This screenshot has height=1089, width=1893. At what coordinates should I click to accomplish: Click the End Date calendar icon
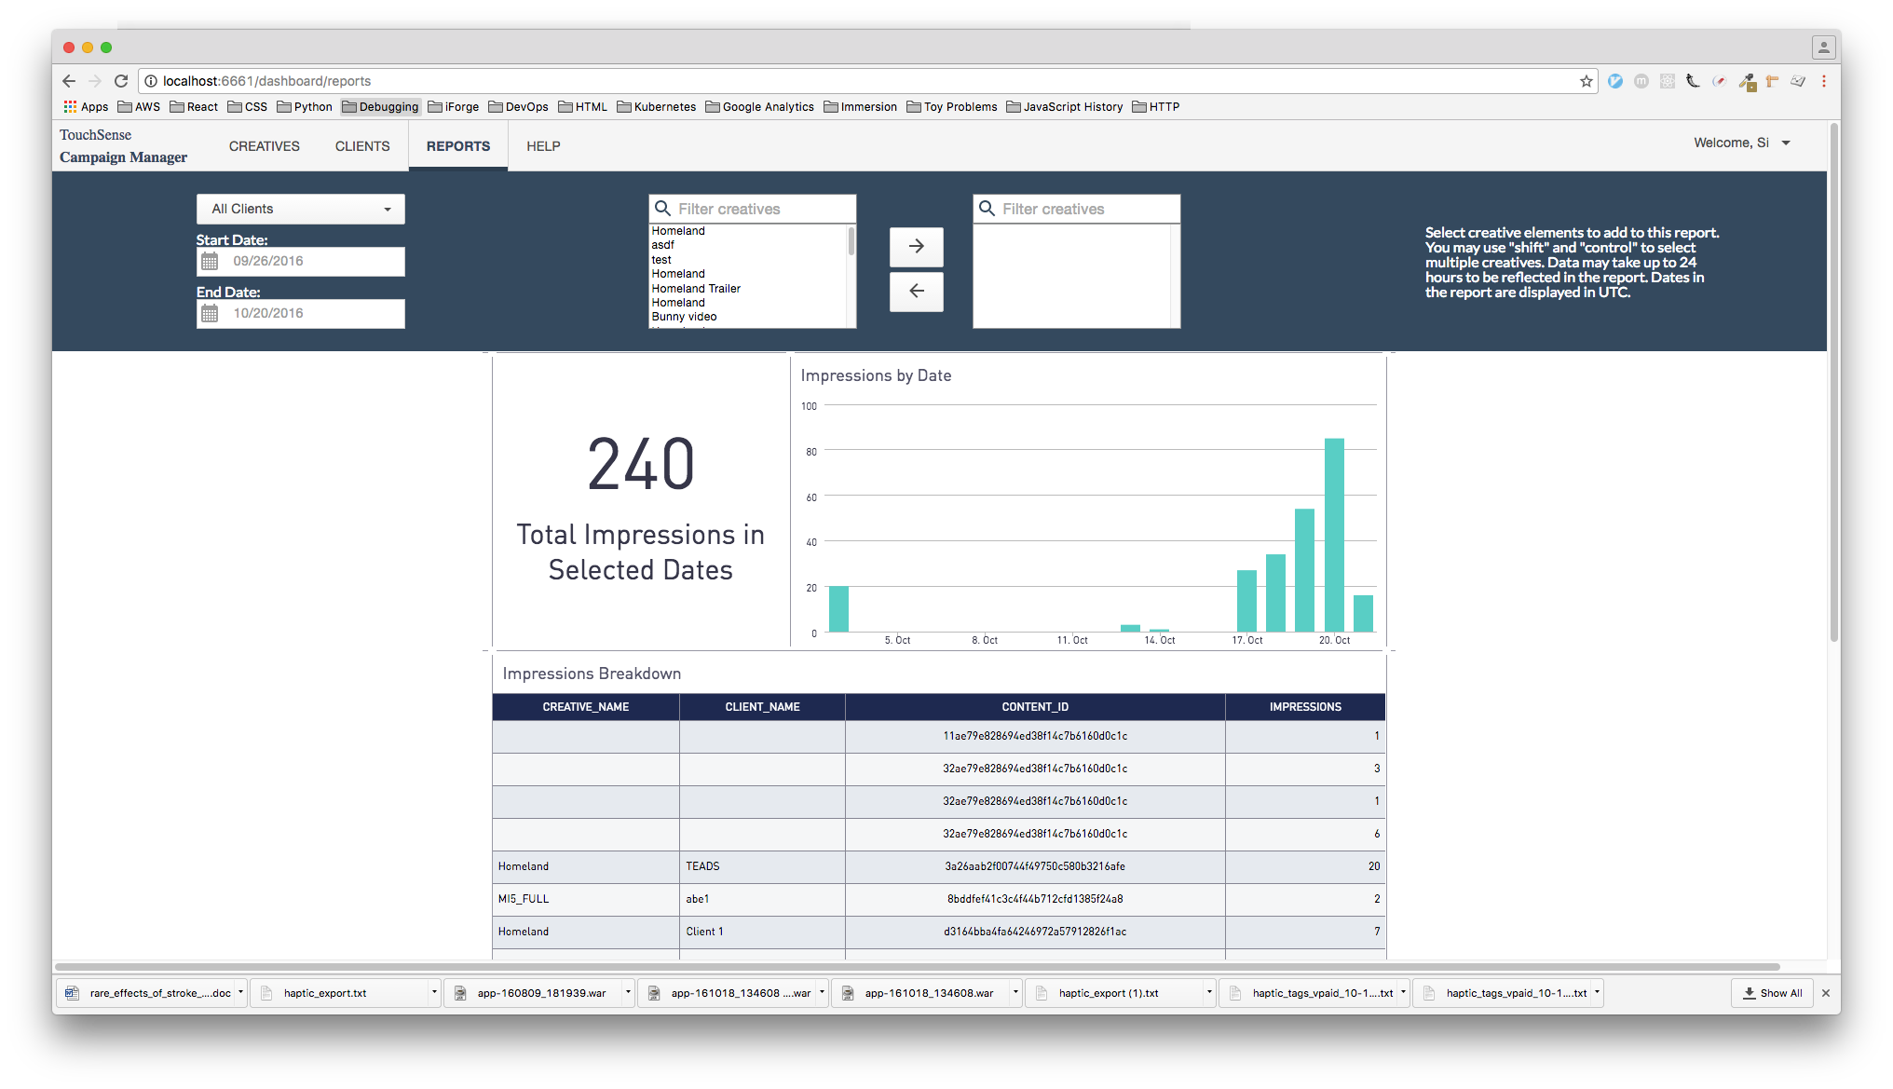(x=211, y=314)
